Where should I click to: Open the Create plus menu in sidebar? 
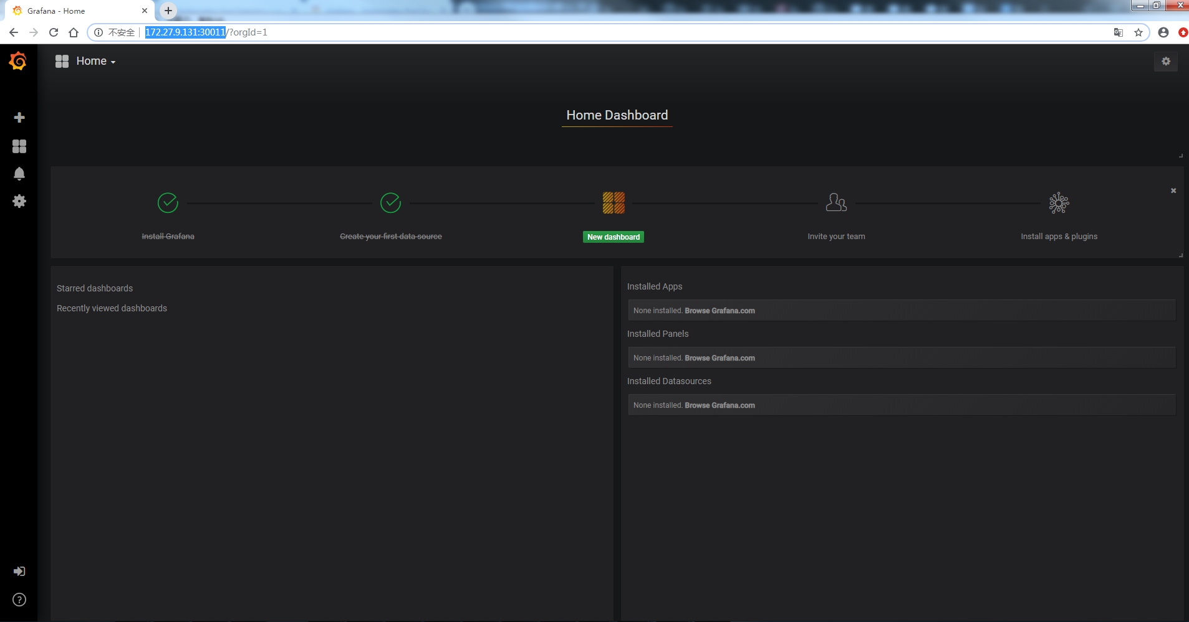tap(19, 118)
